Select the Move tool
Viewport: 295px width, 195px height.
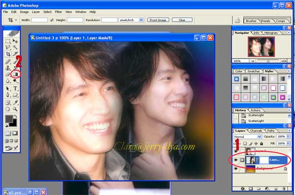click(15, 41)
